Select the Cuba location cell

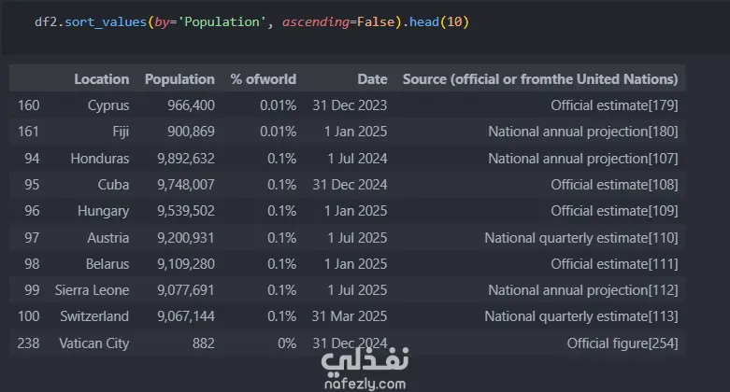click(113, 185)
